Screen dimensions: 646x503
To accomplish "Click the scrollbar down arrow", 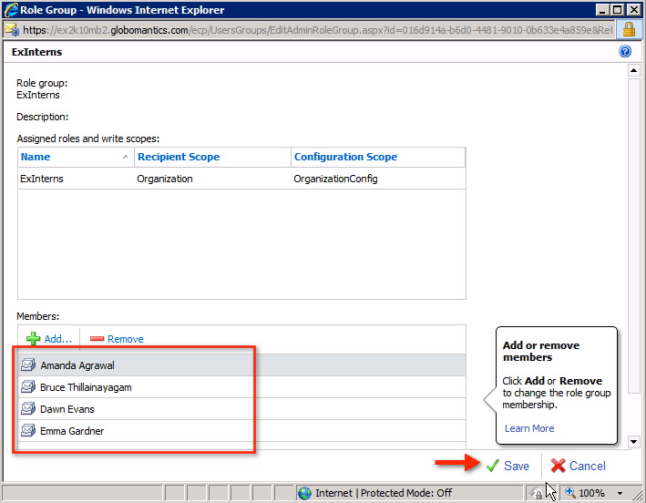I will click(x=633, y=442).
